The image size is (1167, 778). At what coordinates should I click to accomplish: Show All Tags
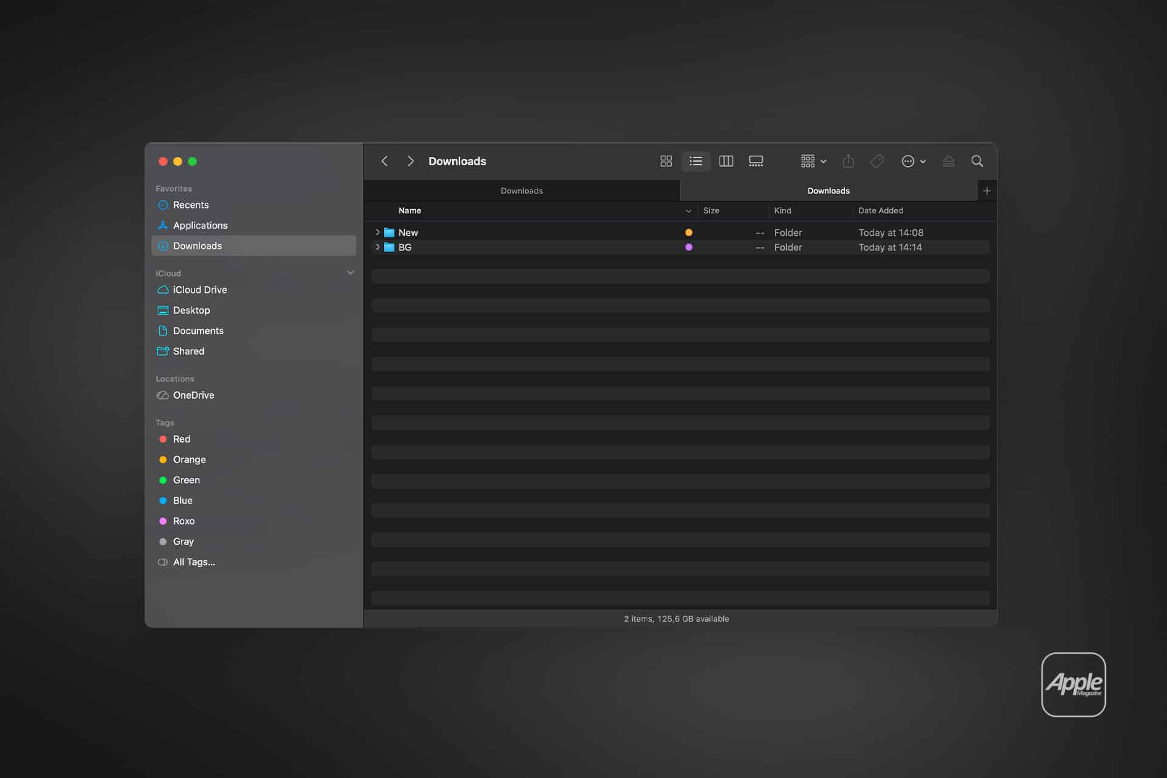tap(253, 562)
